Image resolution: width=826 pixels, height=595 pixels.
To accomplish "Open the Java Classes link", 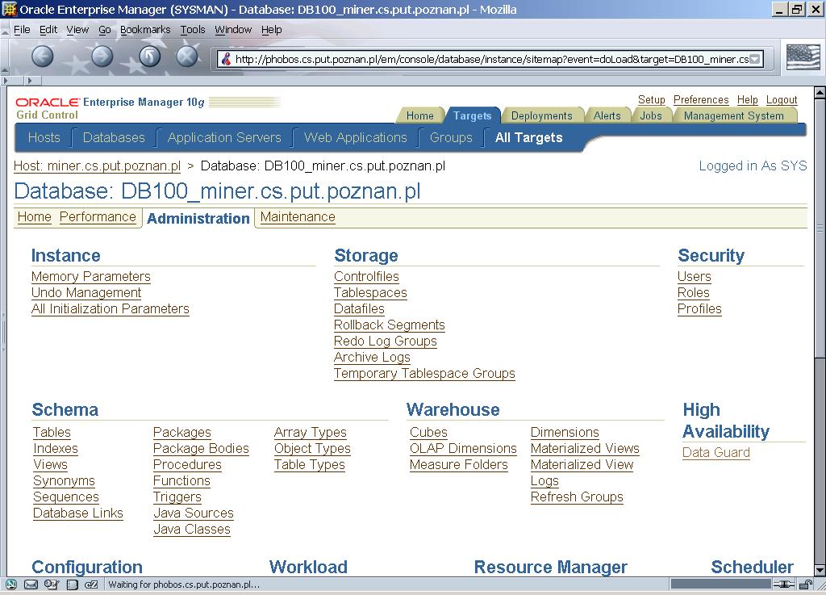I will 192,529.
